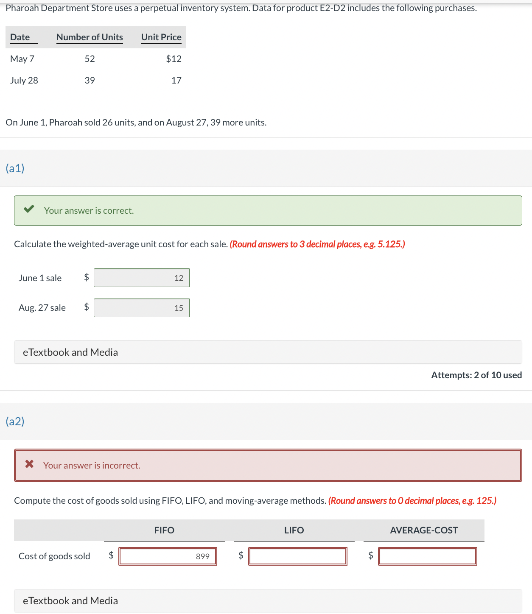Viewport: 532px width, 614px height.
Task: Click the dollar sign next to the LIFO field
Action: (240, 556)
